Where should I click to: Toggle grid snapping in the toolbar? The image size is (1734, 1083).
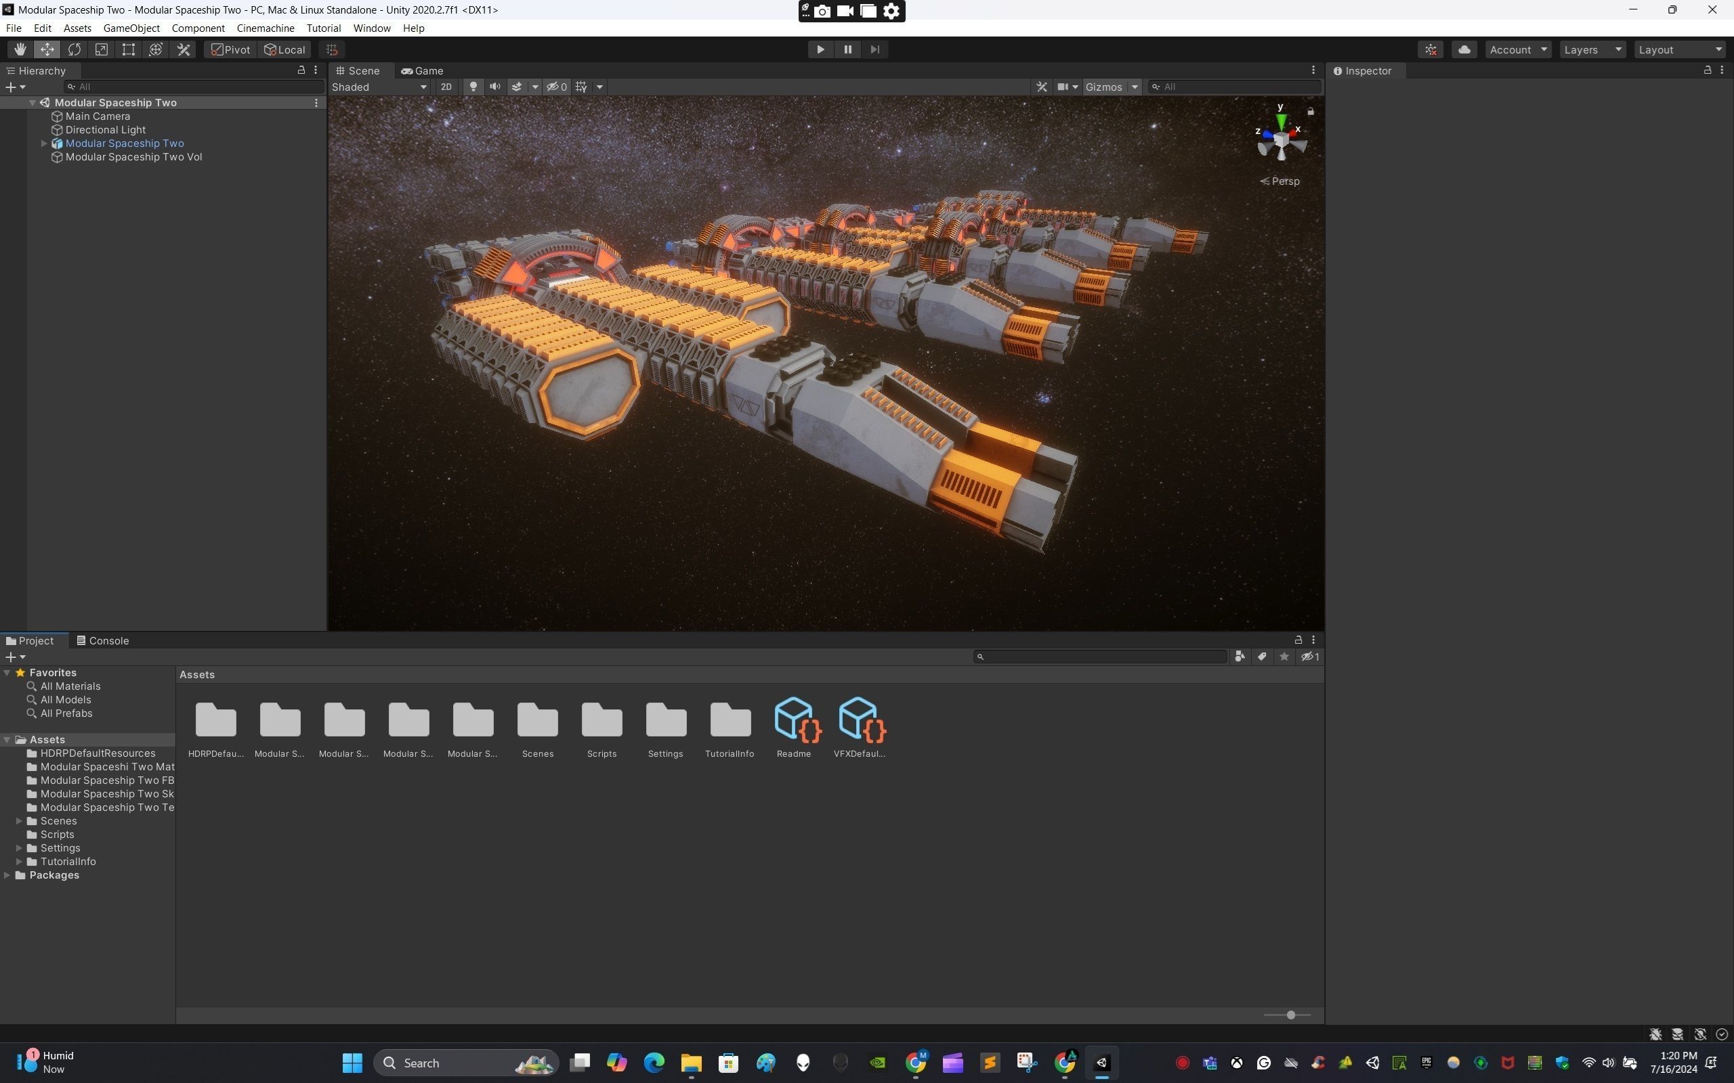point(332,49)
